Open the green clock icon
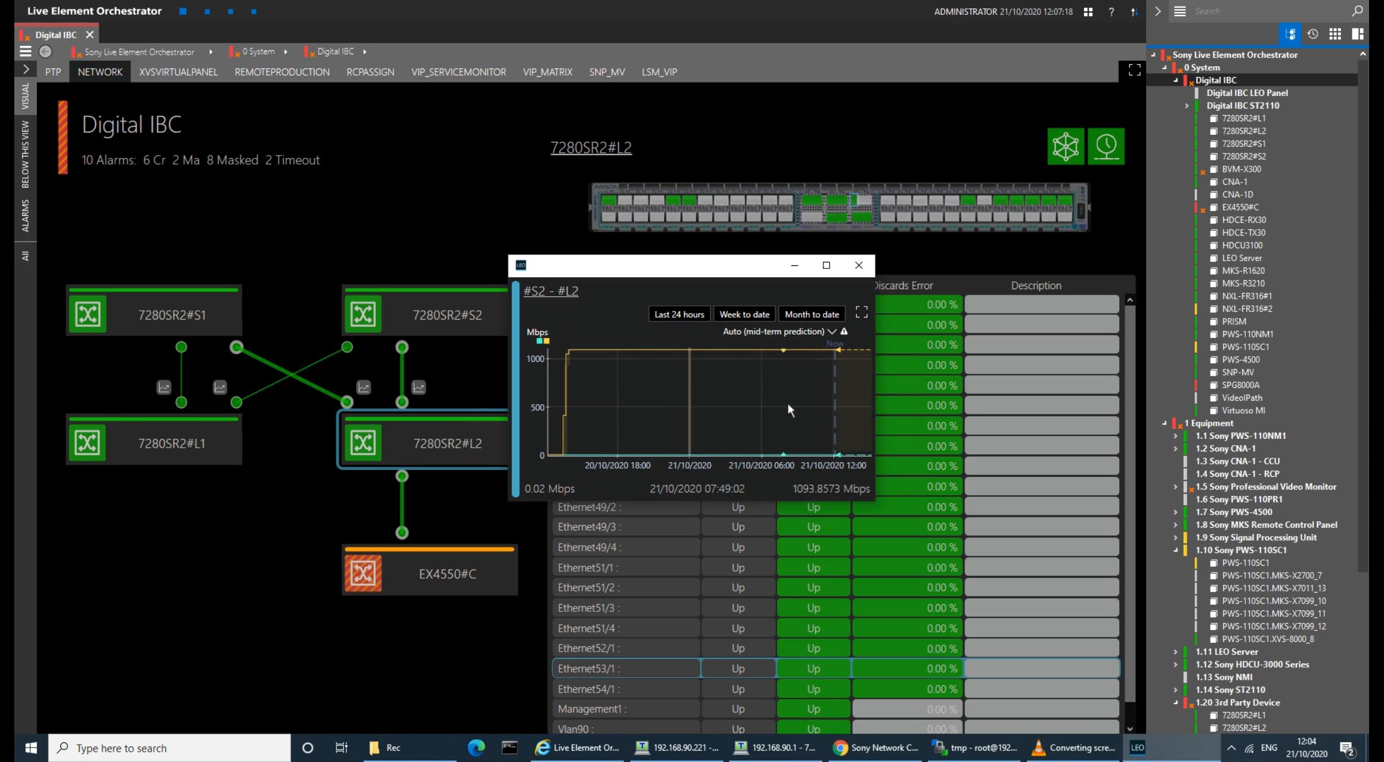1384x762 pixels. [1106, 146]
